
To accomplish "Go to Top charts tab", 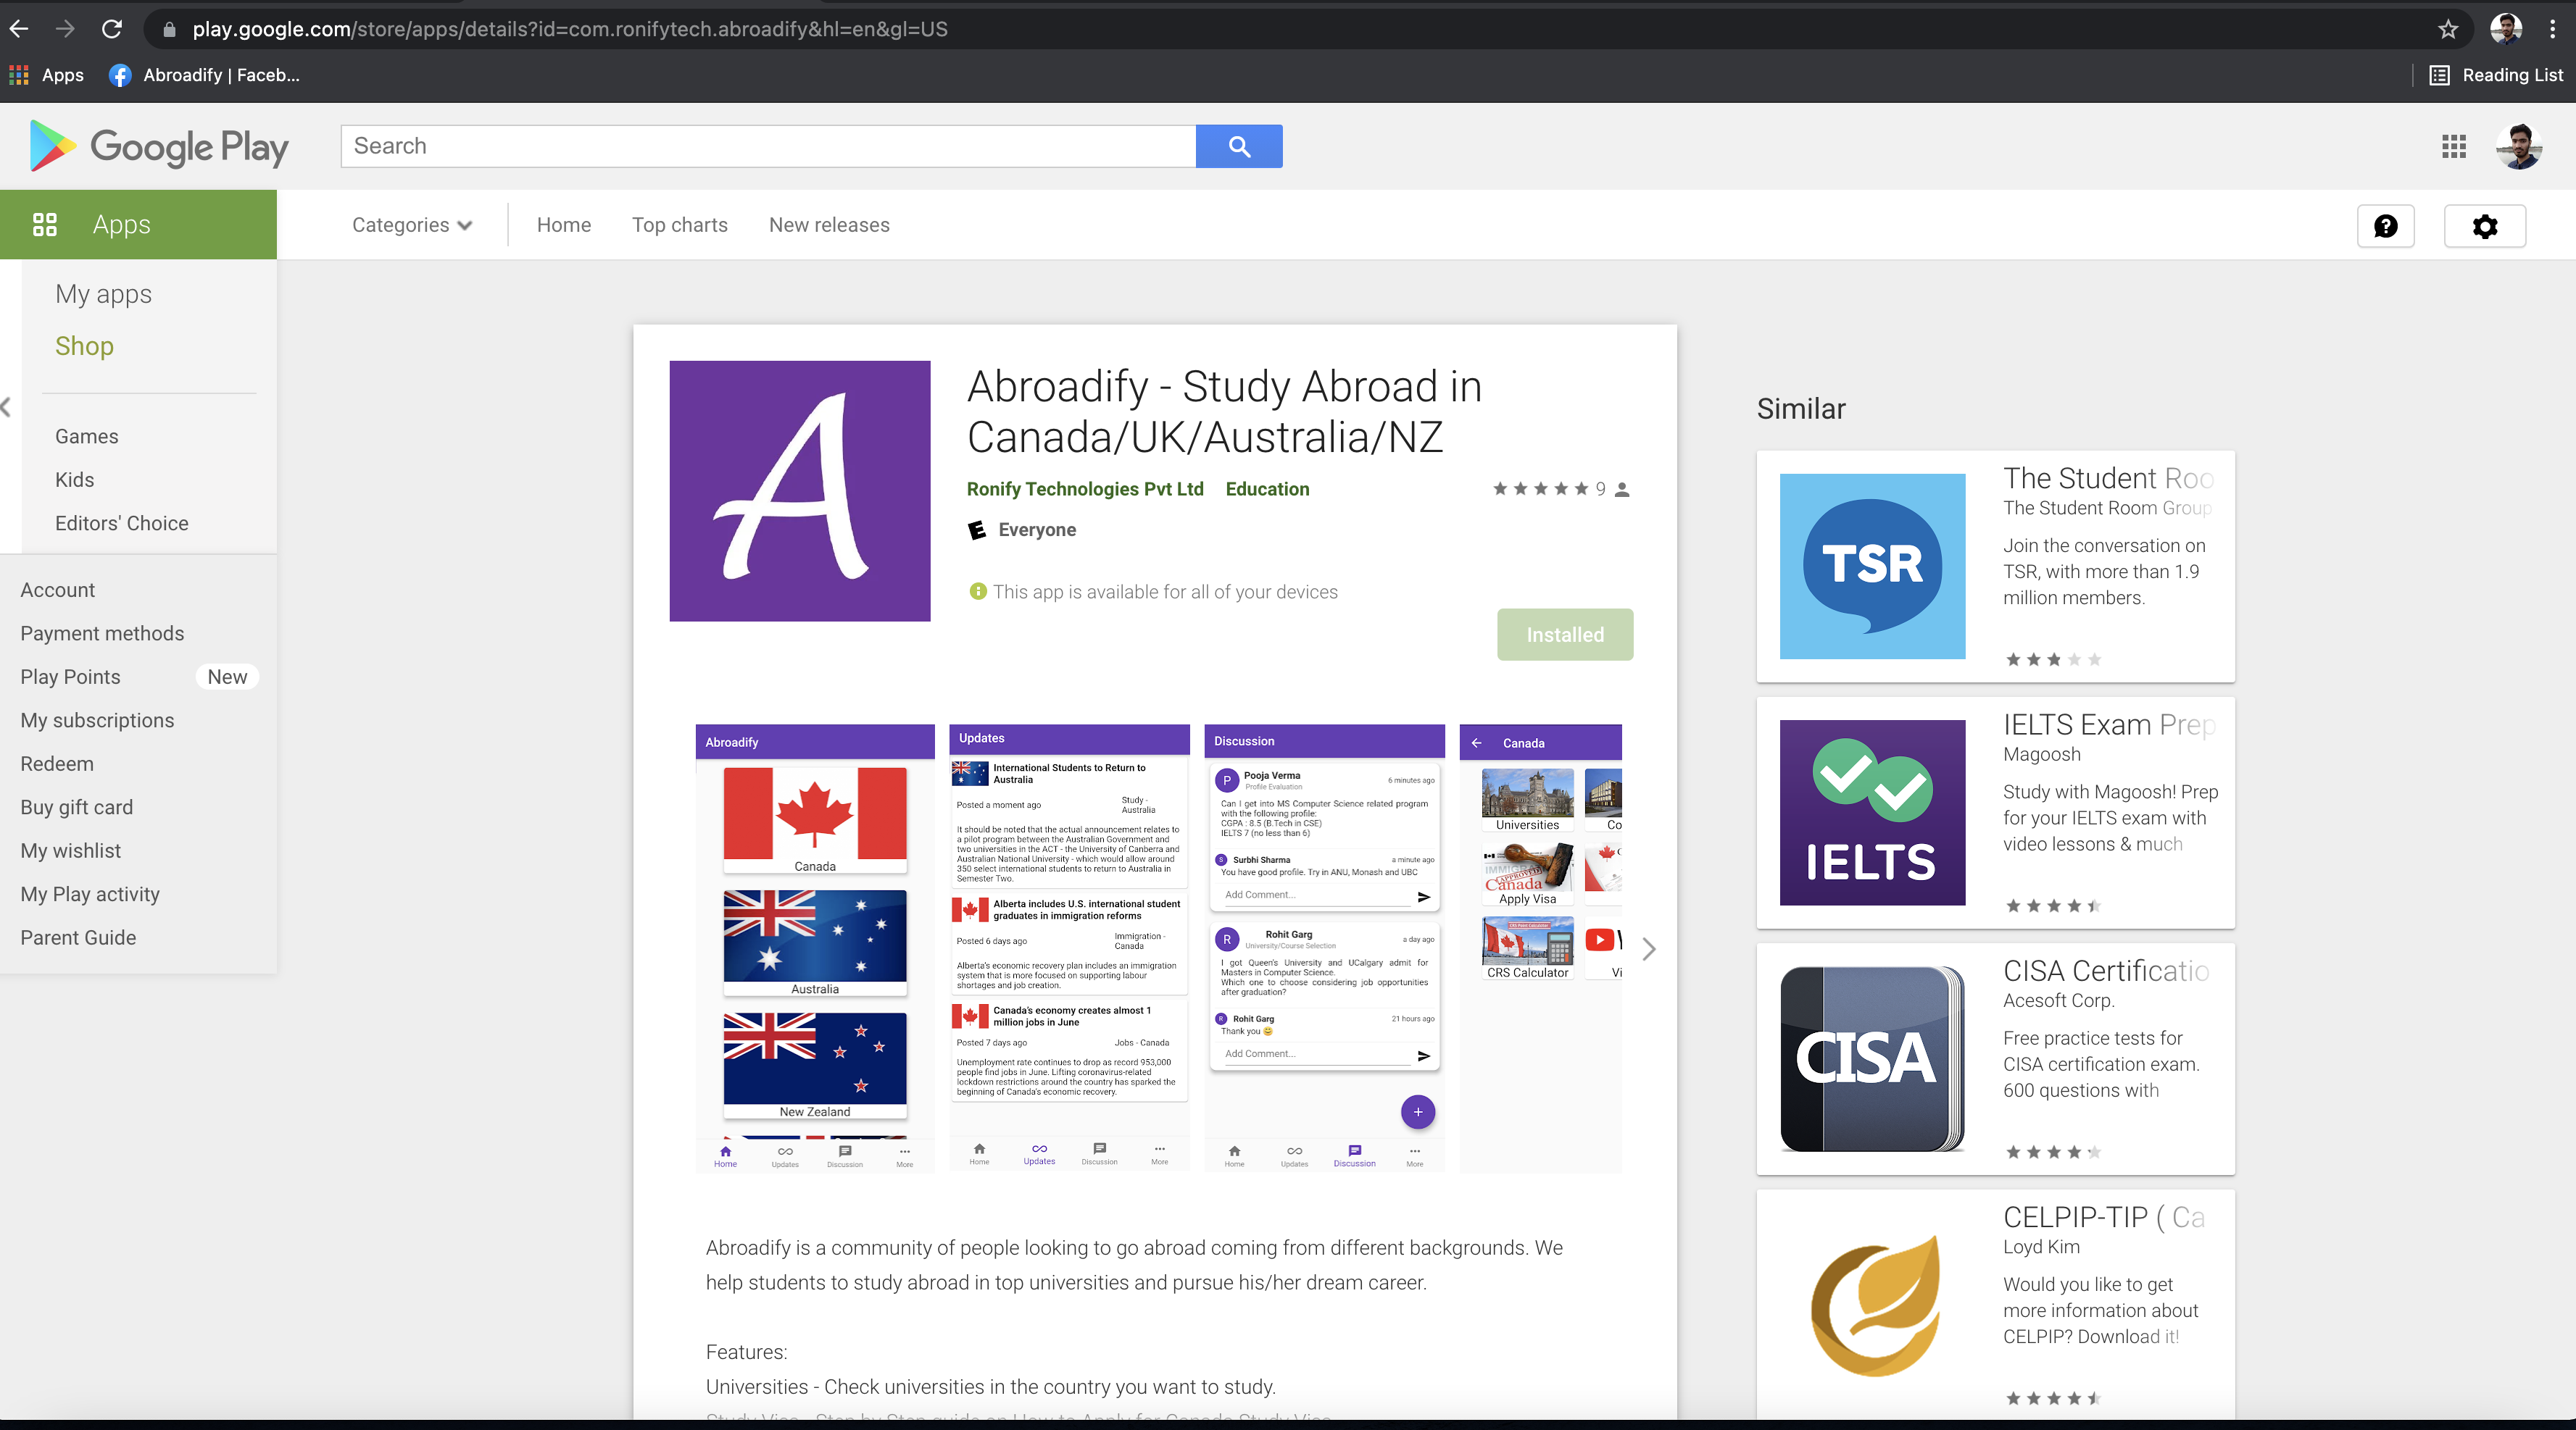I will pos(679,225).
